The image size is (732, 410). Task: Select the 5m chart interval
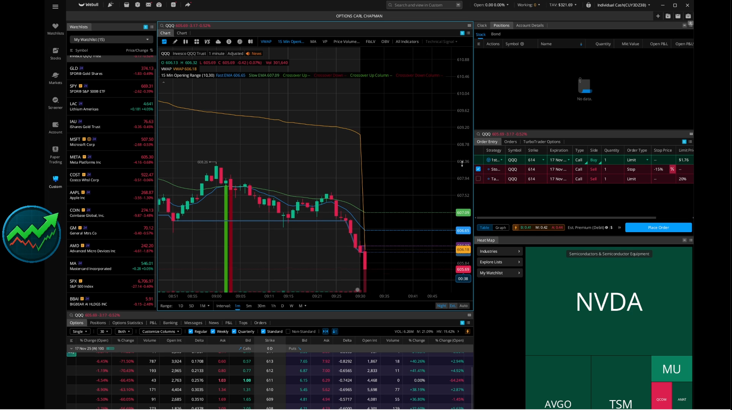(249, 306)
